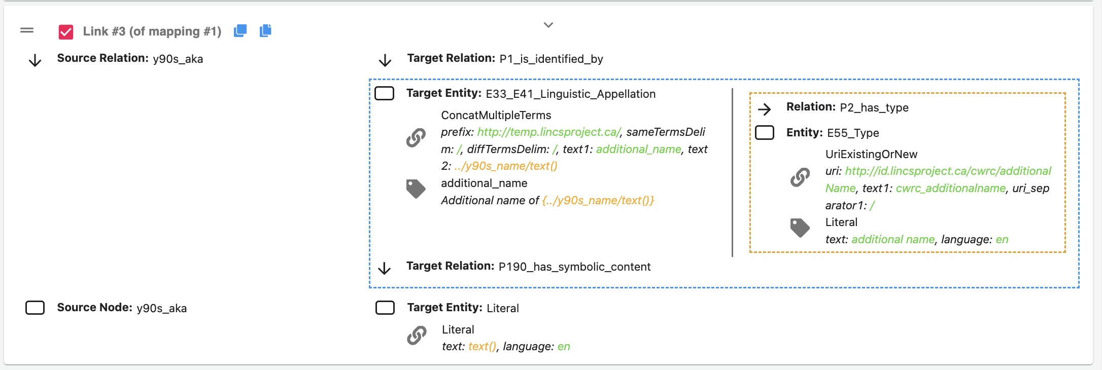
Task: Uncheck the red Link #3 checkbox
Action: [66, 32]
